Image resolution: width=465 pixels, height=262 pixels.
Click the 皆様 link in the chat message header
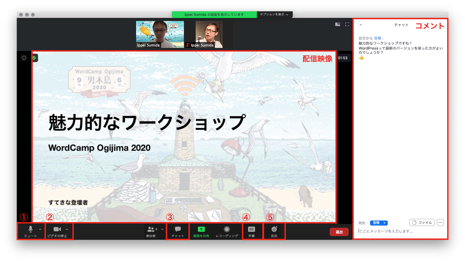pyautogui.click(x=378, y=38)
